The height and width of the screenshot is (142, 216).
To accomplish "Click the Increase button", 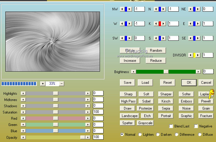I will click(130, 61).
